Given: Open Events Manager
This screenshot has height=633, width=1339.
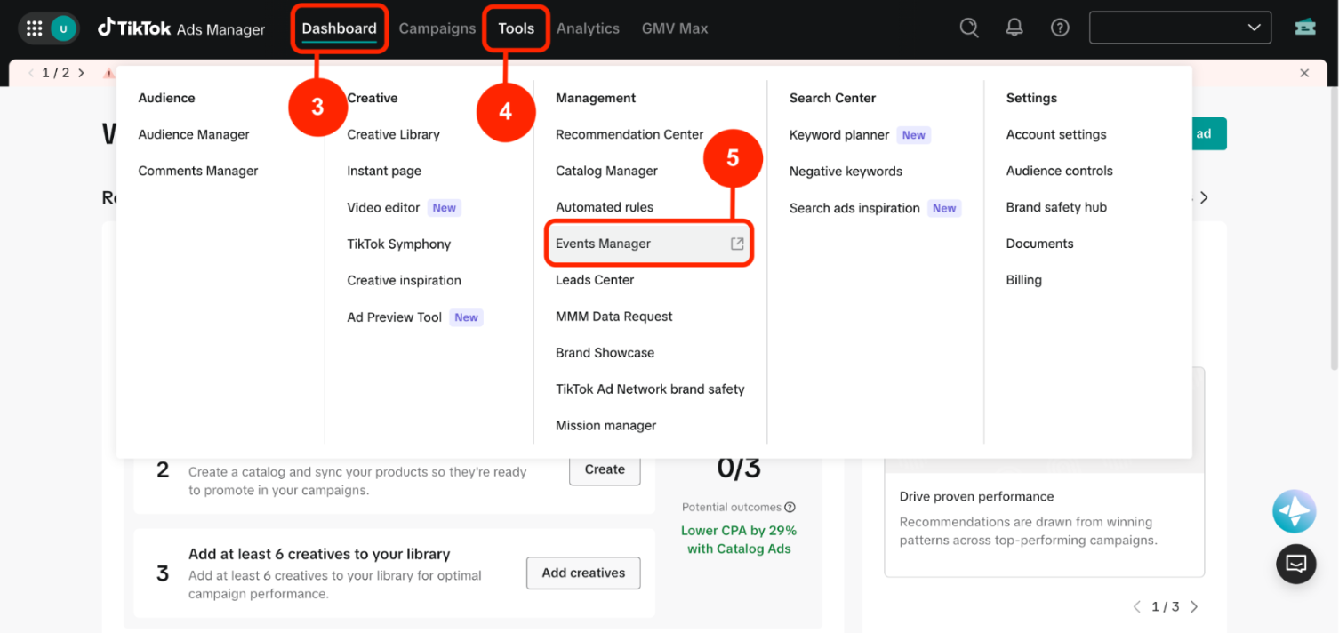Looking at the screenshot, I should (649, 244).
